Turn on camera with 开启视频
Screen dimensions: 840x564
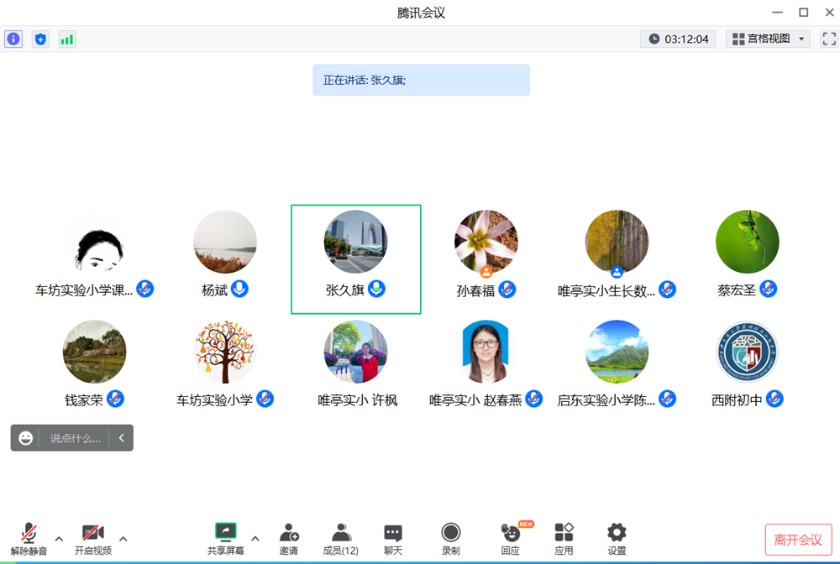pos(93,540)
